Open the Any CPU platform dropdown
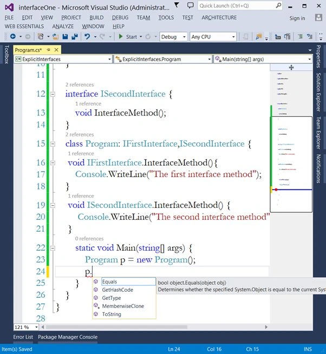The image size is (326, 354). coord(213,37)
